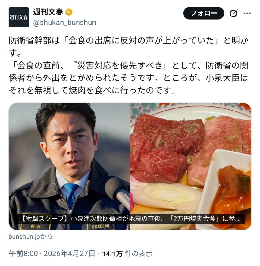
Task: Follow 週刊文春 with the フォロー button
Action: tap(204, 13)
